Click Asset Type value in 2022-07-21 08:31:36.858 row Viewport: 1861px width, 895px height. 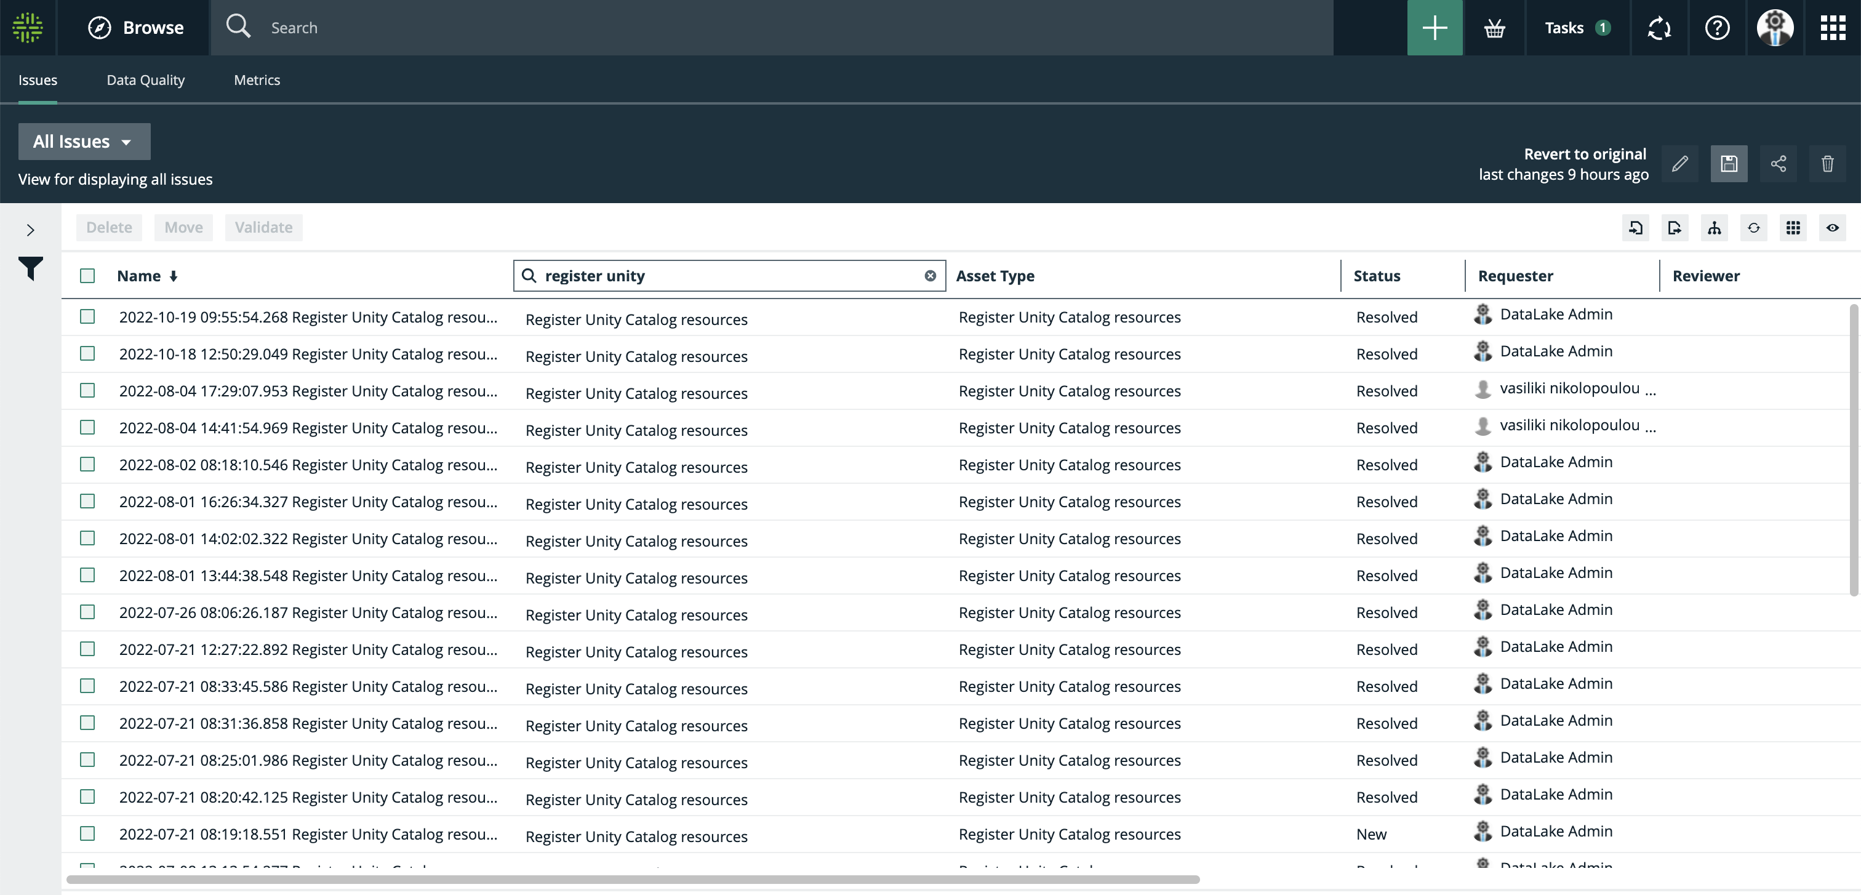pyautogui.click(x=1069, y=724)
